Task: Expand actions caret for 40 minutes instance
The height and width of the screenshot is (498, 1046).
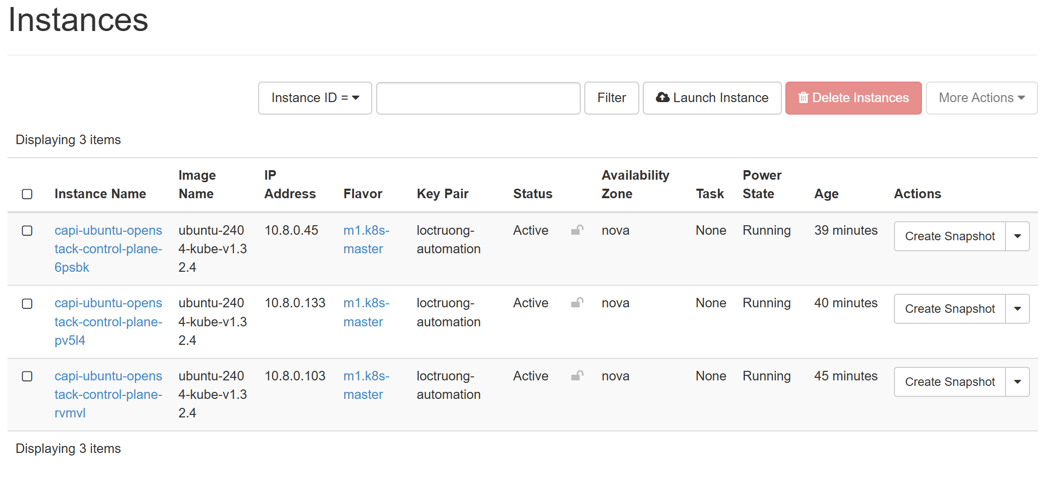Action: coord(1017,309)
